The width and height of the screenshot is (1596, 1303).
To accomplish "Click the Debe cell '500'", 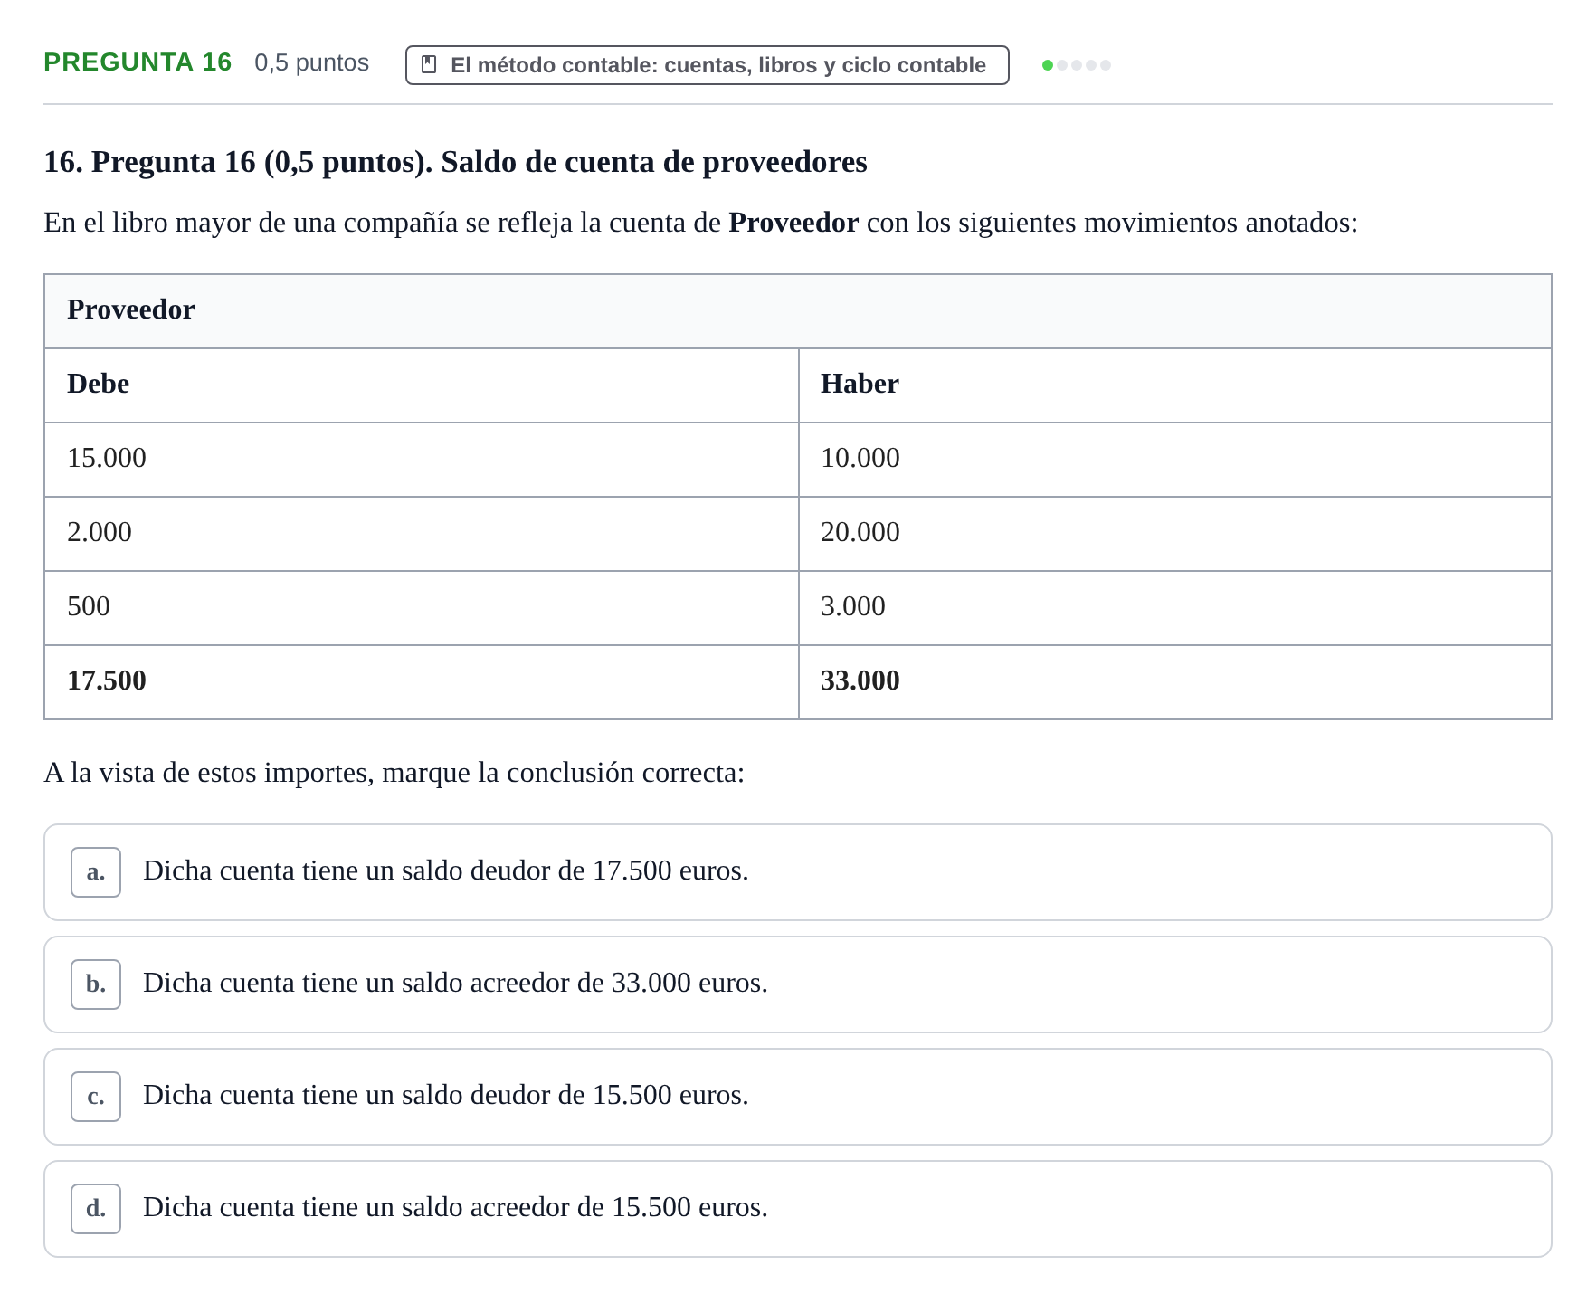I will pyautogui.click(x=422, y=608).
